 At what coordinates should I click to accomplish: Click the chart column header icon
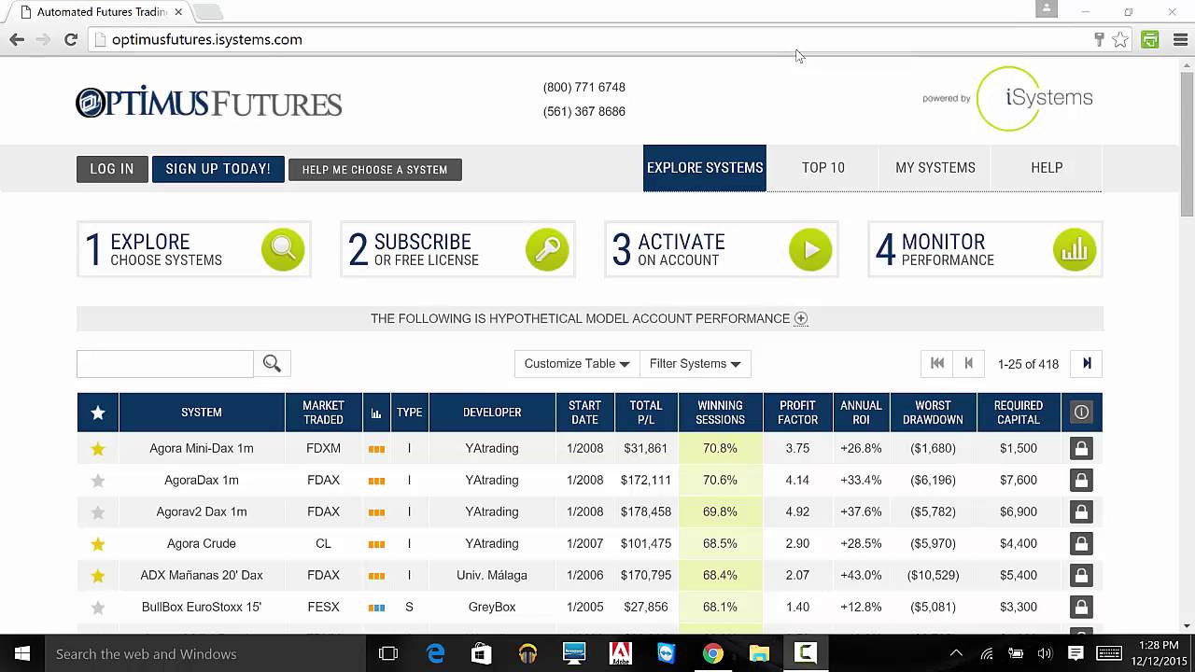376,413
